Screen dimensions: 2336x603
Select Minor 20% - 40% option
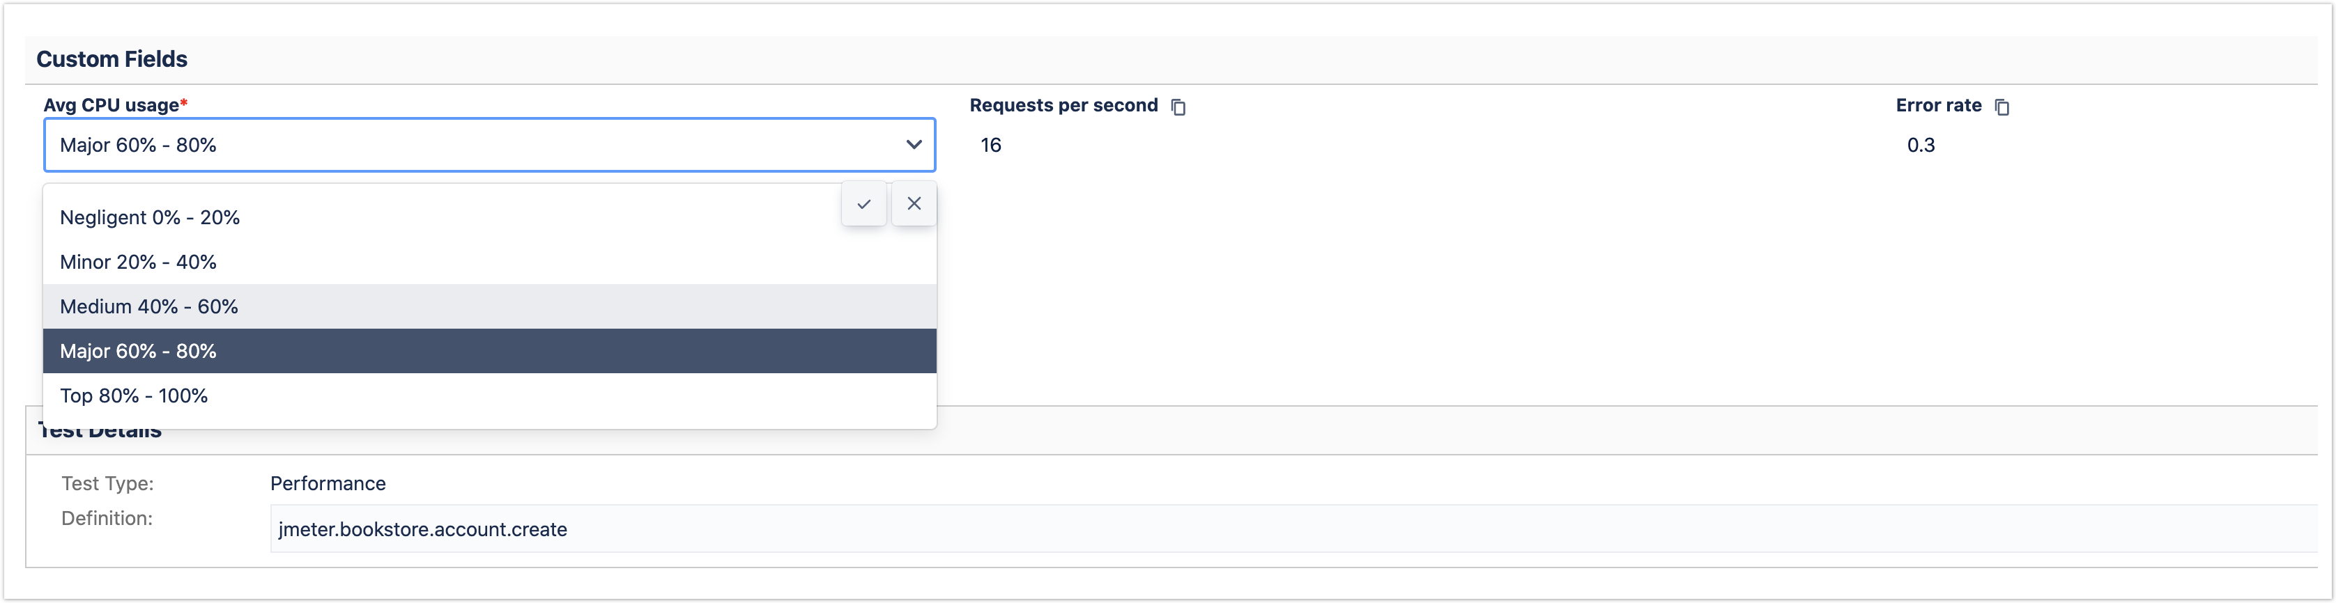point(138,262)
